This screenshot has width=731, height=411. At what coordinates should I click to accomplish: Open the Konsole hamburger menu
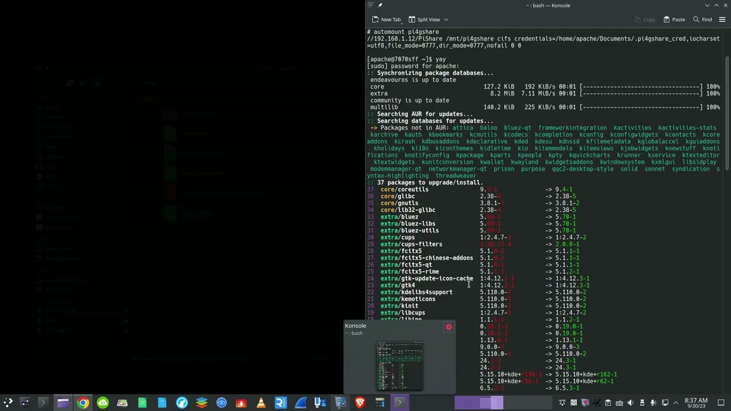tap(722, 19)
